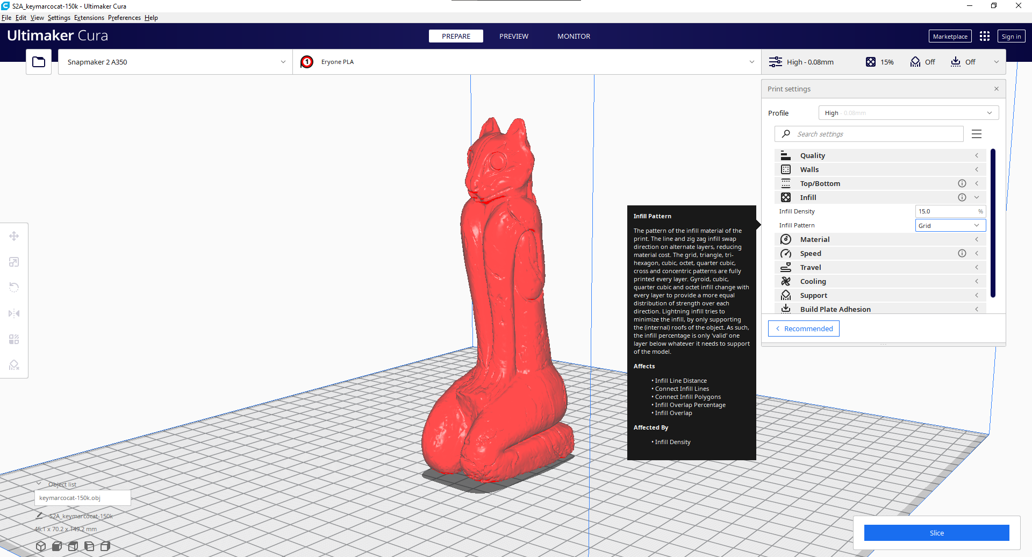
Task: Expand the Cooling settings category
Action: (880, 281)
